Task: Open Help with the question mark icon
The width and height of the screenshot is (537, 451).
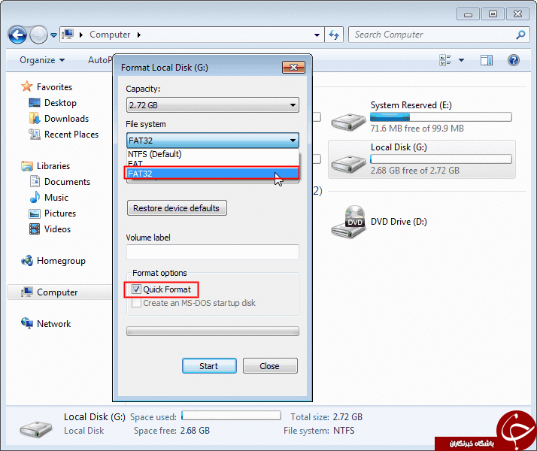Action: point(514,60)
